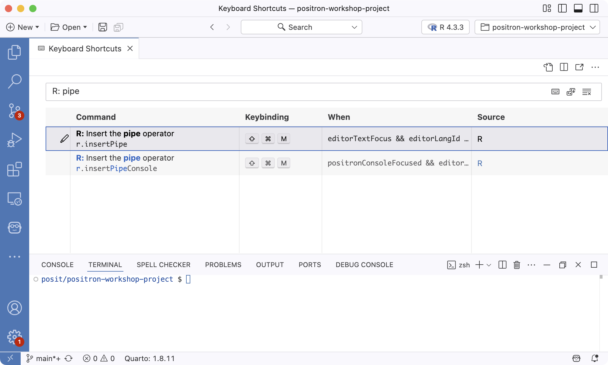Open the Accounts menu
Viewport: 608px width, 365px height.
[x=14, y=308]
